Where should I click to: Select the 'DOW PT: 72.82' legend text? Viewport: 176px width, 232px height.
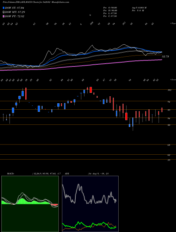click(14, 16)
